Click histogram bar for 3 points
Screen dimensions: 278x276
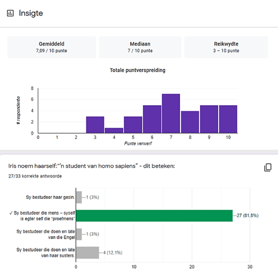[x=95, y=125]
